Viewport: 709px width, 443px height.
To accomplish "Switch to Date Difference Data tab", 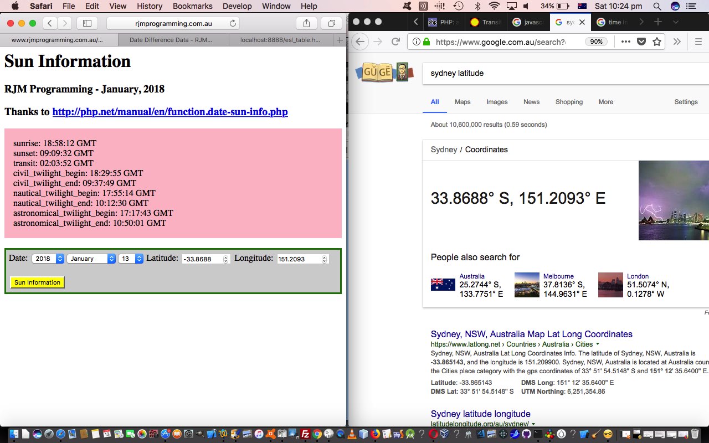I will click(x=171, y=40).
